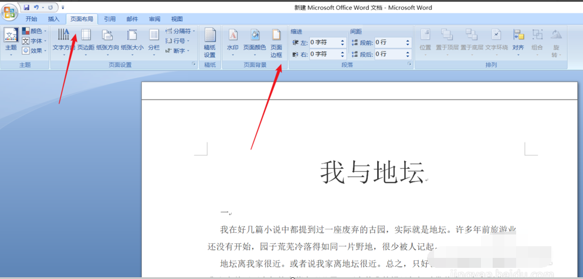
Task: Expand the 分隔符 breaks dropdown
Action: click(180, 31)
